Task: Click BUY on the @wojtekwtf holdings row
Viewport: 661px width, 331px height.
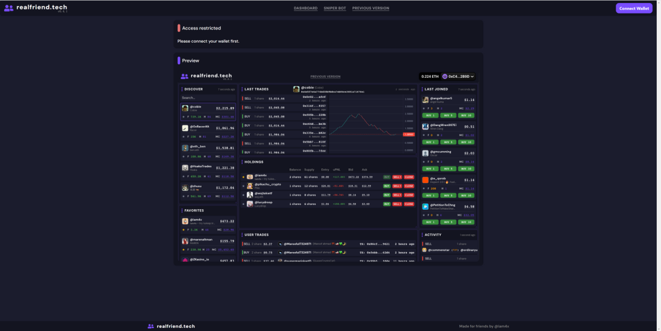Action: click(x=387, y=195)
